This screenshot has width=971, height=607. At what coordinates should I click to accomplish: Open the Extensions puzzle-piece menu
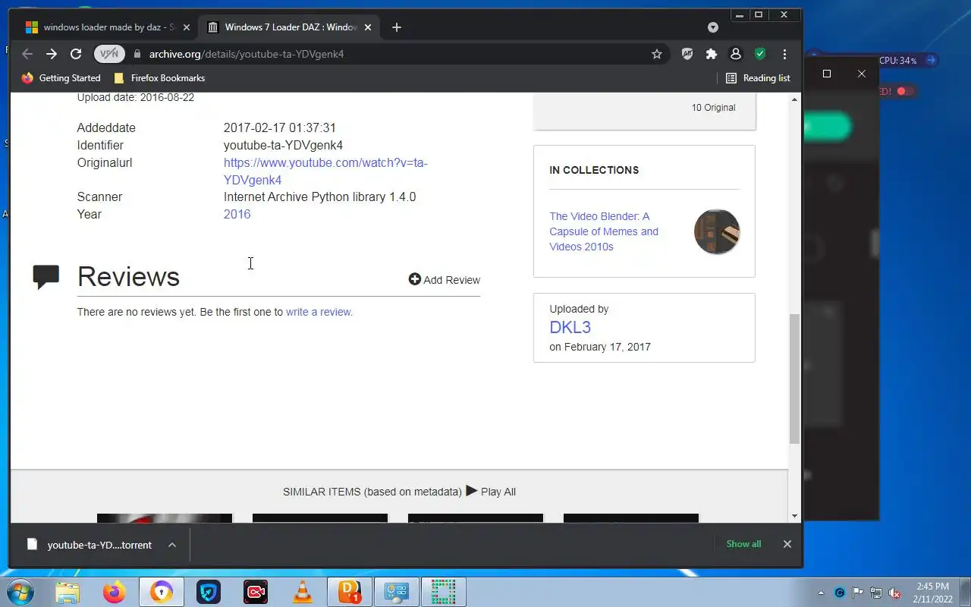[x=711, y=54]
